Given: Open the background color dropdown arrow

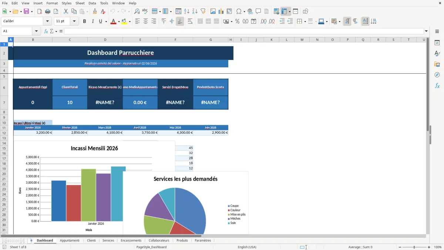Looking at the screenshot, I should 129,21.
